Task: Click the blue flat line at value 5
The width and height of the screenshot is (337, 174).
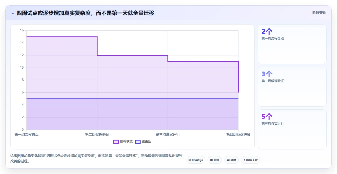Action: tap(132, 99)
